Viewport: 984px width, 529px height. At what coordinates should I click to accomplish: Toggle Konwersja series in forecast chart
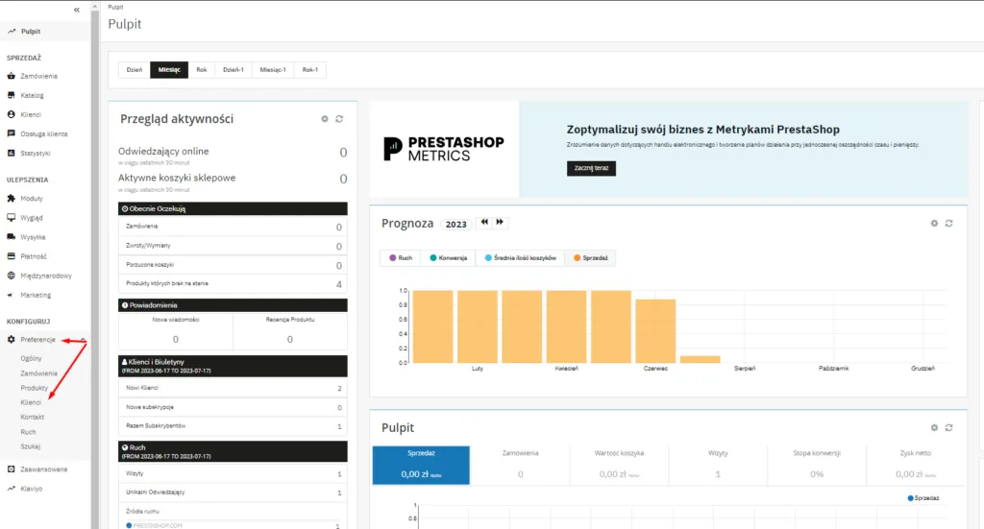pyautogui.click(x=449, y=257)
